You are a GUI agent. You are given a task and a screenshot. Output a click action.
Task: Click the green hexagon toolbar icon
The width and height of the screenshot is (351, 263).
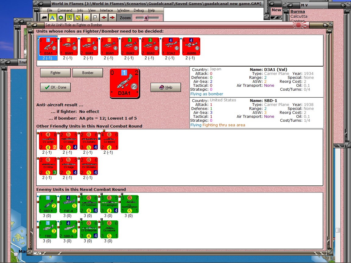[61, 17]
